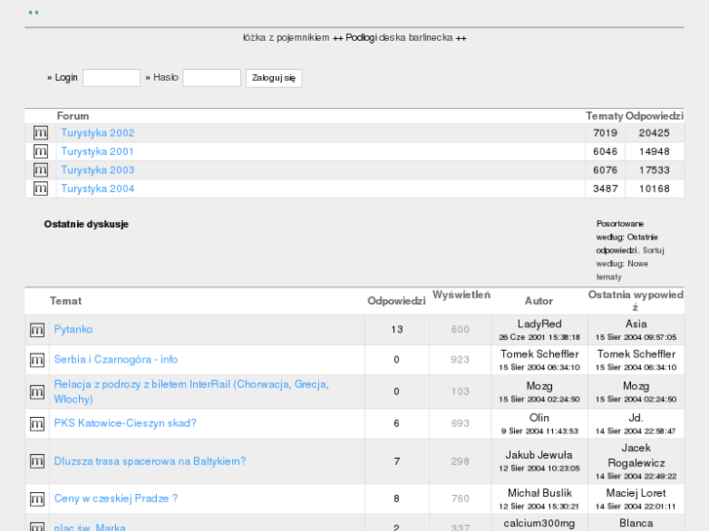The image size is (709, 531).
Task: Click author name Olin
Action: (539, 418)
